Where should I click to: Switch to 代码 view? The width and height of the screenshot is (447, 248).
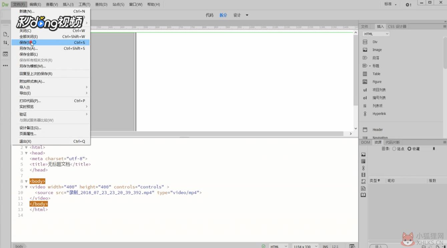209,15
